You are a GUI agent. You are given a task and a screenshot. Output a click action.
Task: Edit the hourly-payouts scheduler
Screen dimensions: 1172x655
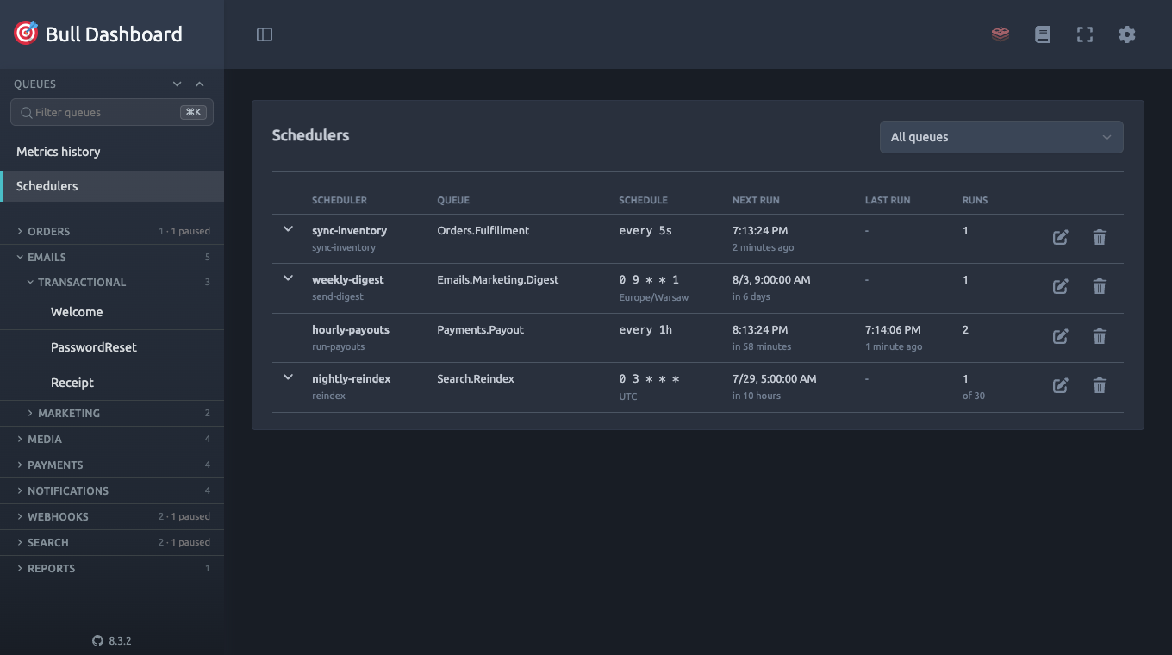click(x=1061, y=336)
